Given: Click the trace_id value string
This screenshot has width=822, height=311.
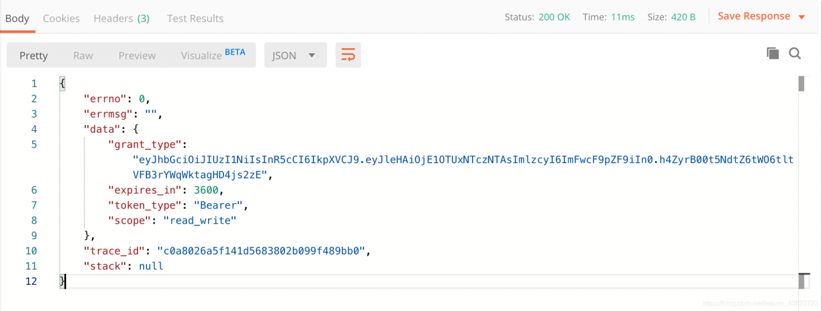Looking at the screenshot, I should [x=265, y=251].
